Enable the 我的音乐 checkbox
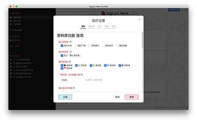The image size is (197, 122). tap(103, 45)
